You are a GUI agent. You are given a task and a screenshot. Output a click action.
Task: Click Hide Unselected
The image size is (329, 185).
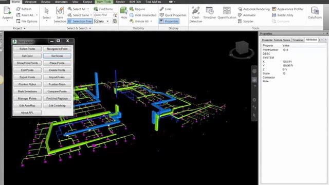tap(143, 15)
